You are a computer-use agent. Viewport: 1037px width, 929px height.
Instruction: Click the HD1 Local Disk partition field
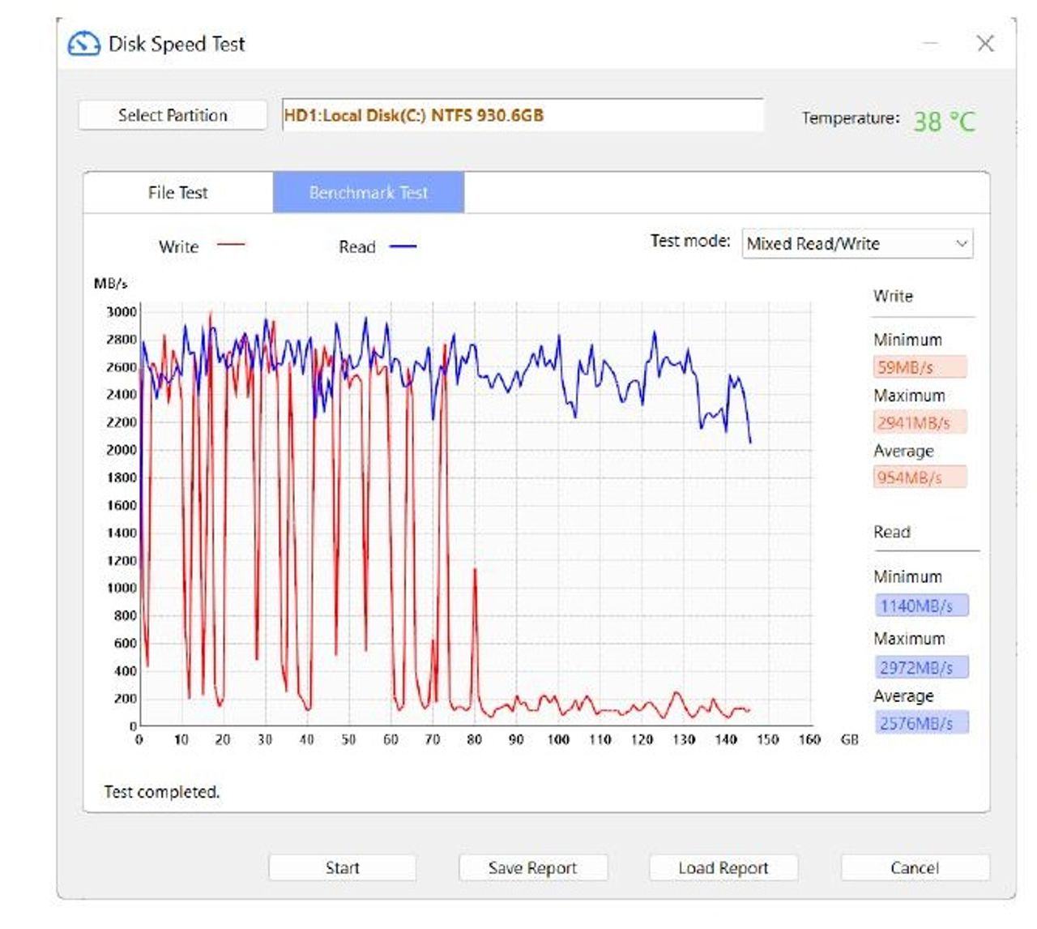[x=523, y=115]
